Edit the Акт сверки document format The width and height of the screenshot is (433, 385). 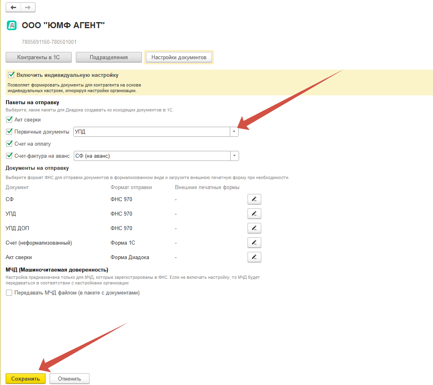point(254,257)
